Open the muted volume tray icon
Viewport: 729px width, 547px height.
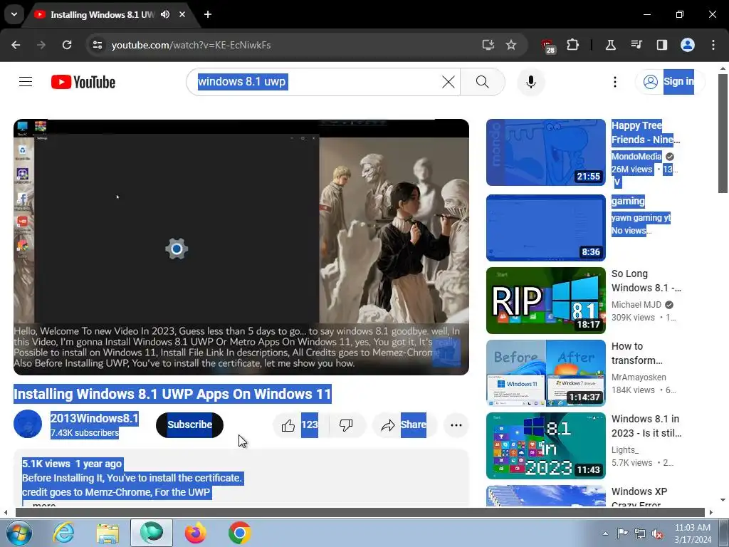point(657,533)
